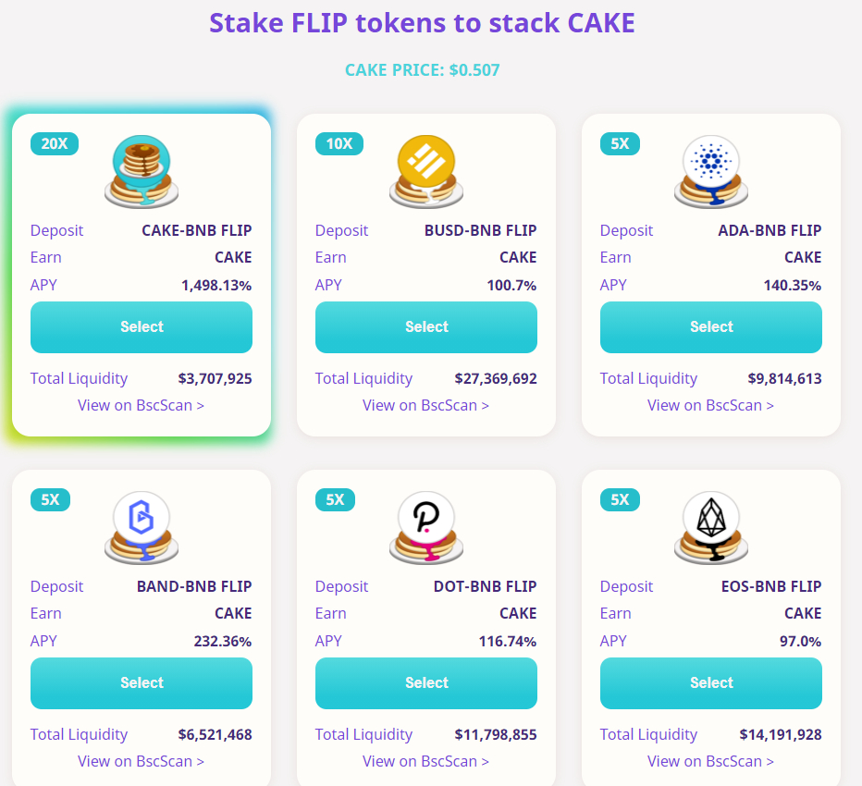Select the CAKE-BNB FLIP farm
The image size is (862, 786).
[x=142, y=327]
